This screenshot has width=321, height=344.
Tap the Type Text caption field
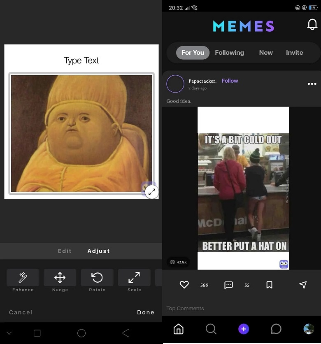click(x=81, y=60)
